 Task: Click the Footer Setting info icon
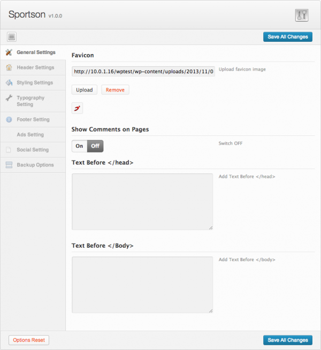point(9,120)
